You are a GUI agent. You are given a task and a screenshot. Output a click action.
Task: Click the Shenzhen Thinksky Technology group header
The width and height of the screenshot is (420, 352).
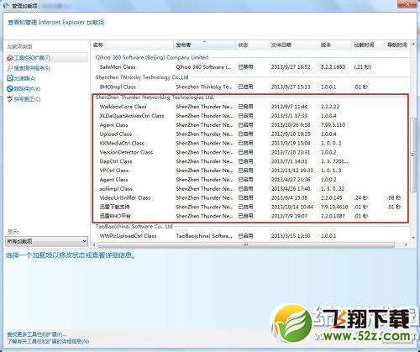coord(142,77)
